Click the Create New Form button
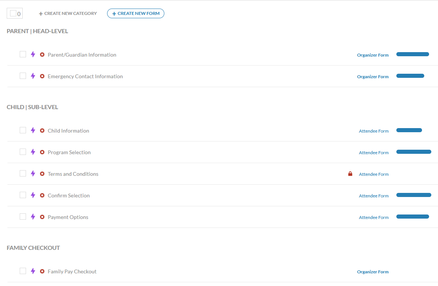Viewport: 438px width, 286px height. 136,13
